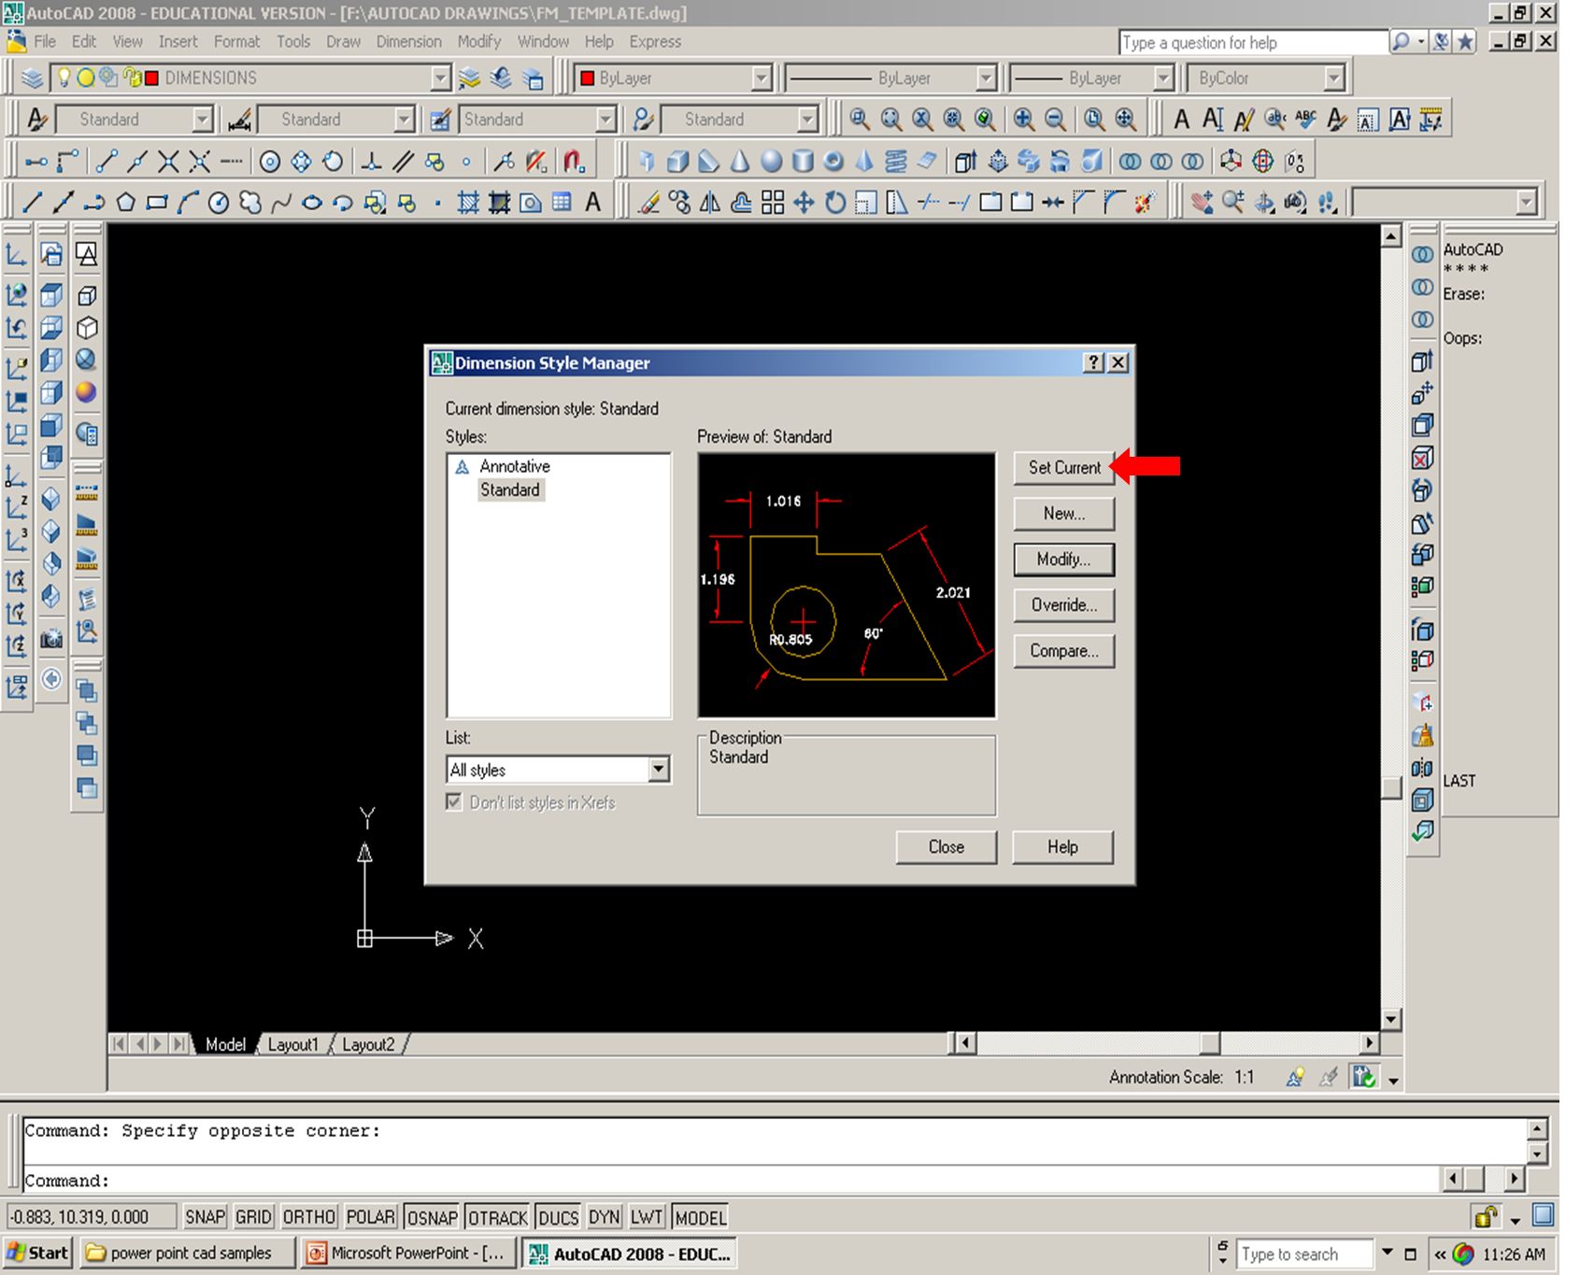Click the Text Style icon on Styles toolbar

(37, 120)
